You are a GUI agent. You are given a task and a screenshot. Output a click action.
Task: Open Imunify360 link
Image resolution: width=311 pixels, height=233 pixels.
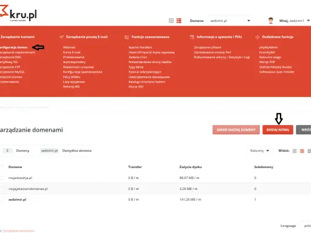point(267,52)
